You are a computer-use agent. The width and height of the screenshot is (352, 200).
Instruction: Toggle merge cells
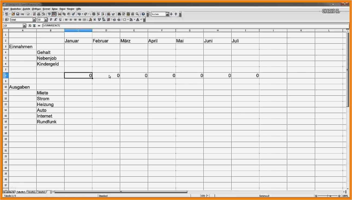point(84,20)
